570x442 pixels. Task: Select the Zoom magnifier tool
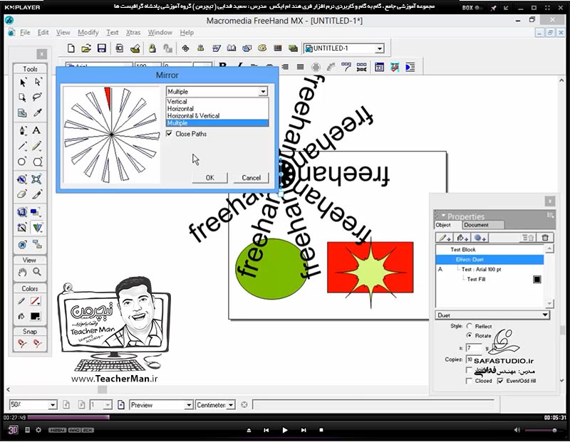[37, 272]
